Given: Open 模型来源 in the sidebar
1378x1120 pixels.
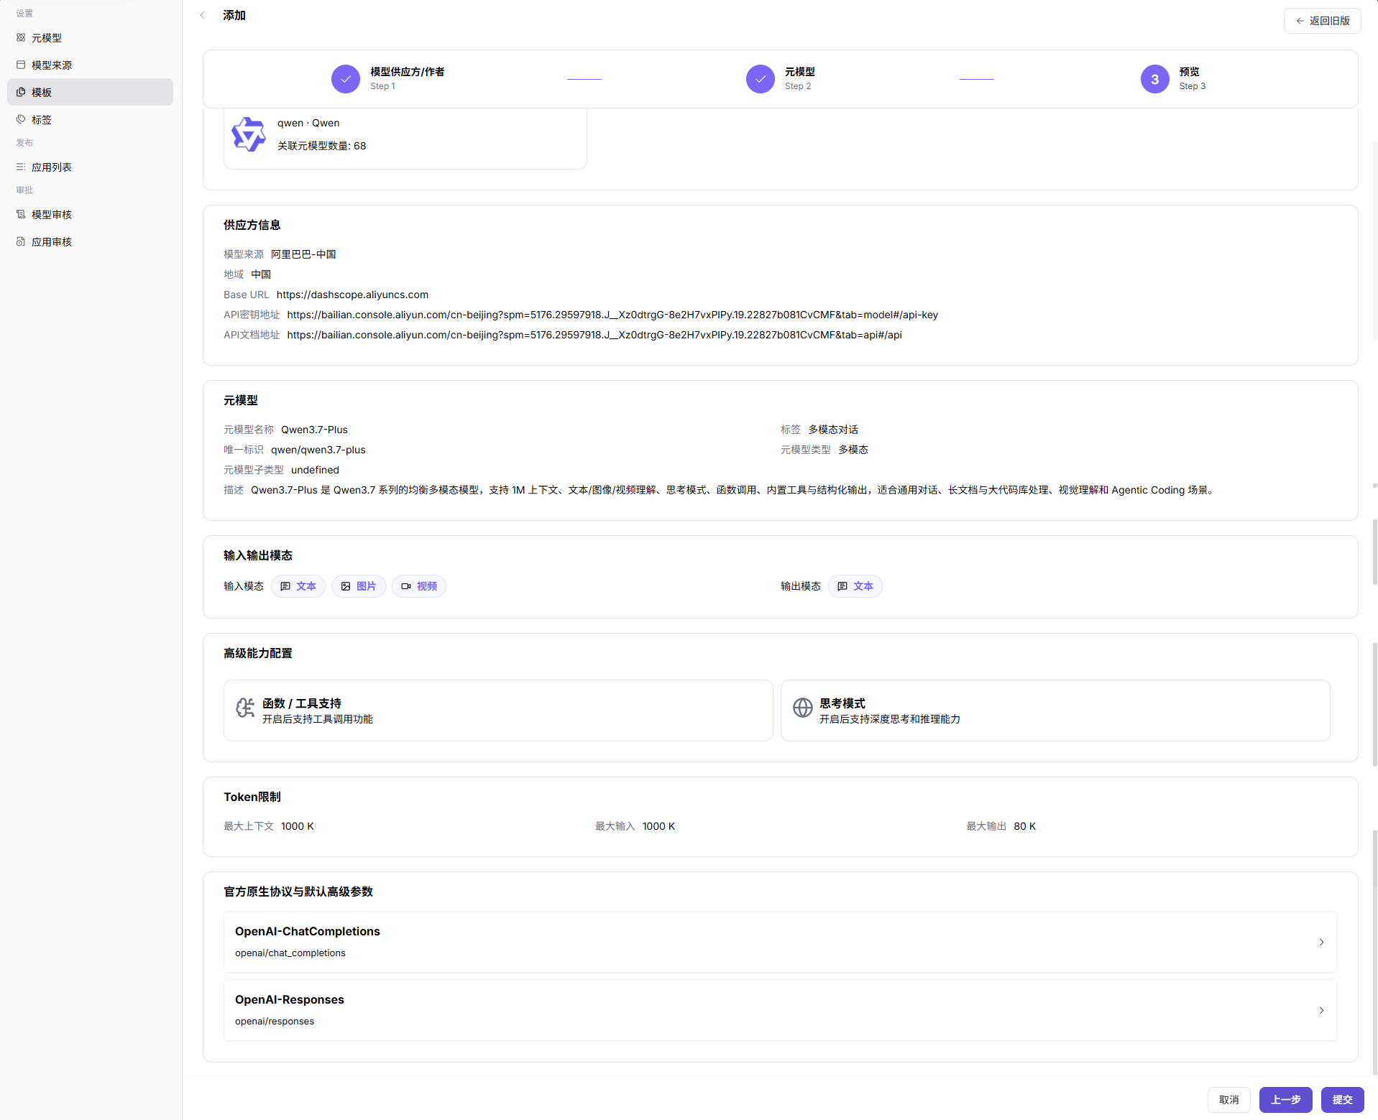Looking at the screenshot, I should (91, 65).
